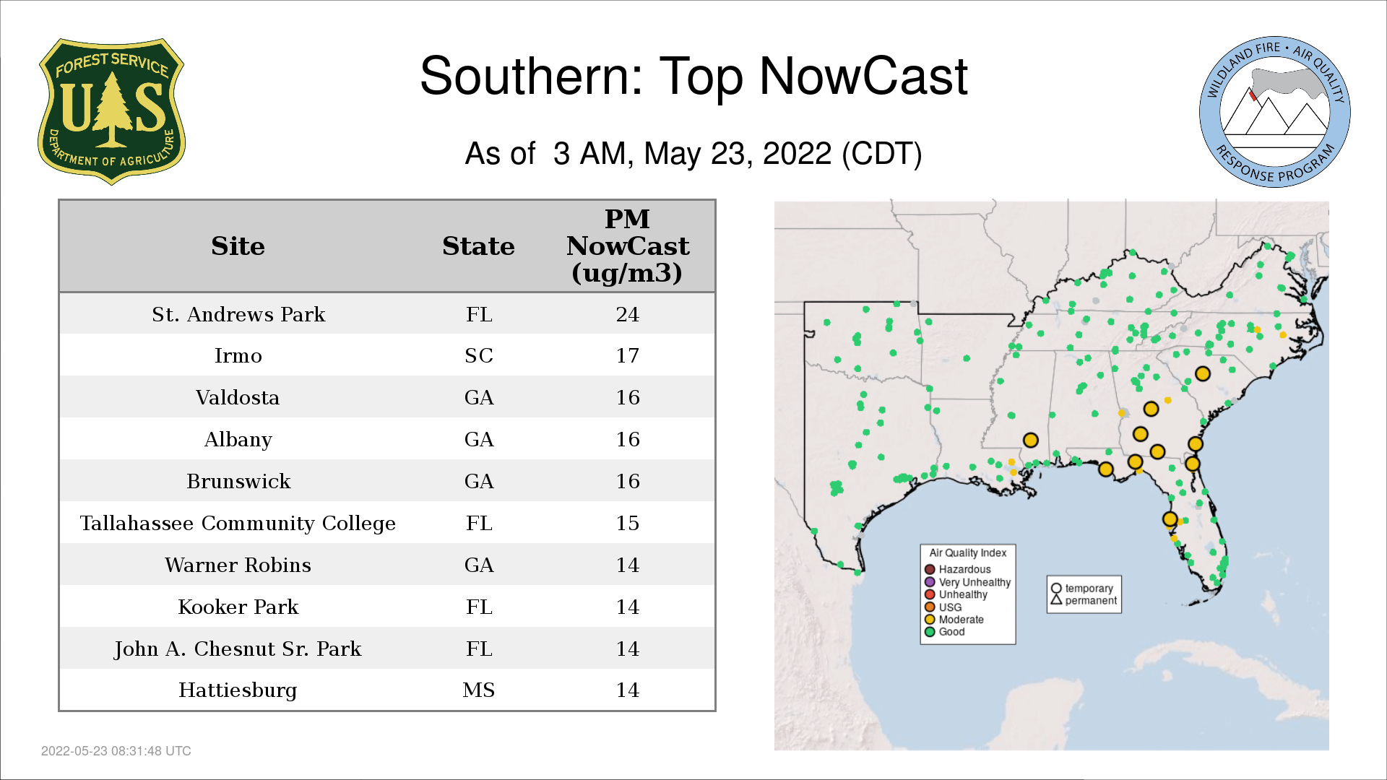Viewport: 1387px width, 780px height.
Task: Click the Hazardous legend circle
Action: [x=930, y=569]
